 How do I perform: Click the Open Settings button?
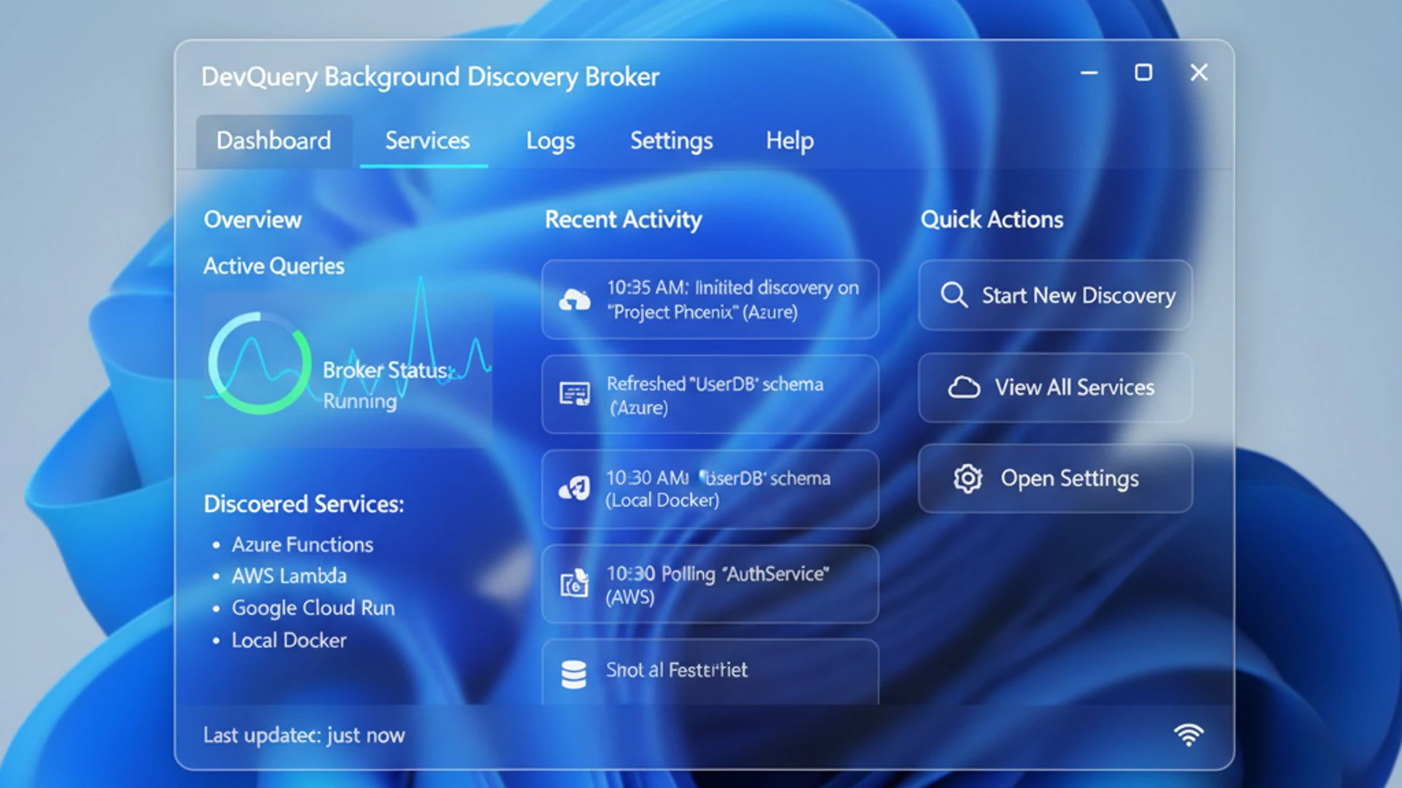click(x=1055, y=479)
